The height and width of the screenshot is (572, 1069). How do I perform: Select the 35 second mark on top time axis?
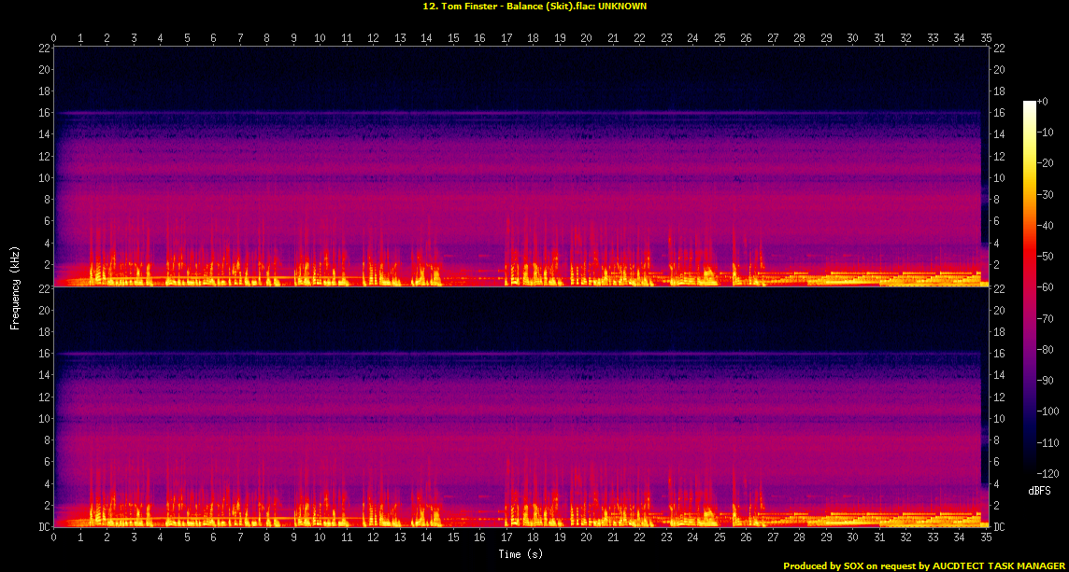coord(987,38)
